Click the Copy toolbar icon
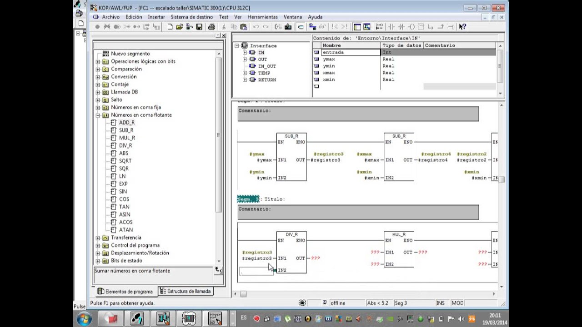Image resolution: width=582 pixels, height=327 pixels. tap(234, 27)
